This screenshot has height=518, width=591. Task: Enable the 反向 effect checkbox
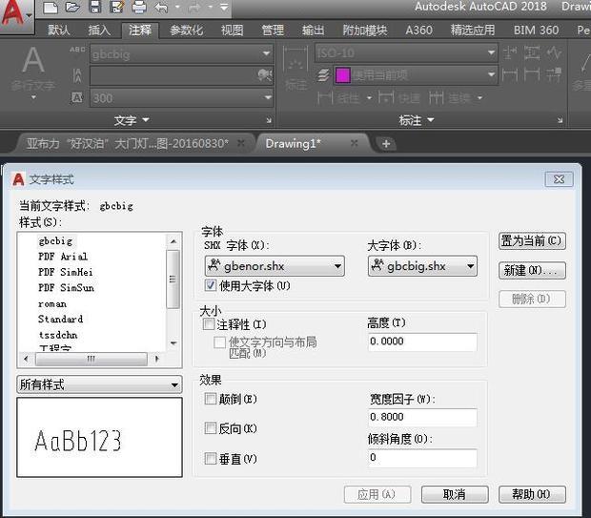(x=211, y=428)
